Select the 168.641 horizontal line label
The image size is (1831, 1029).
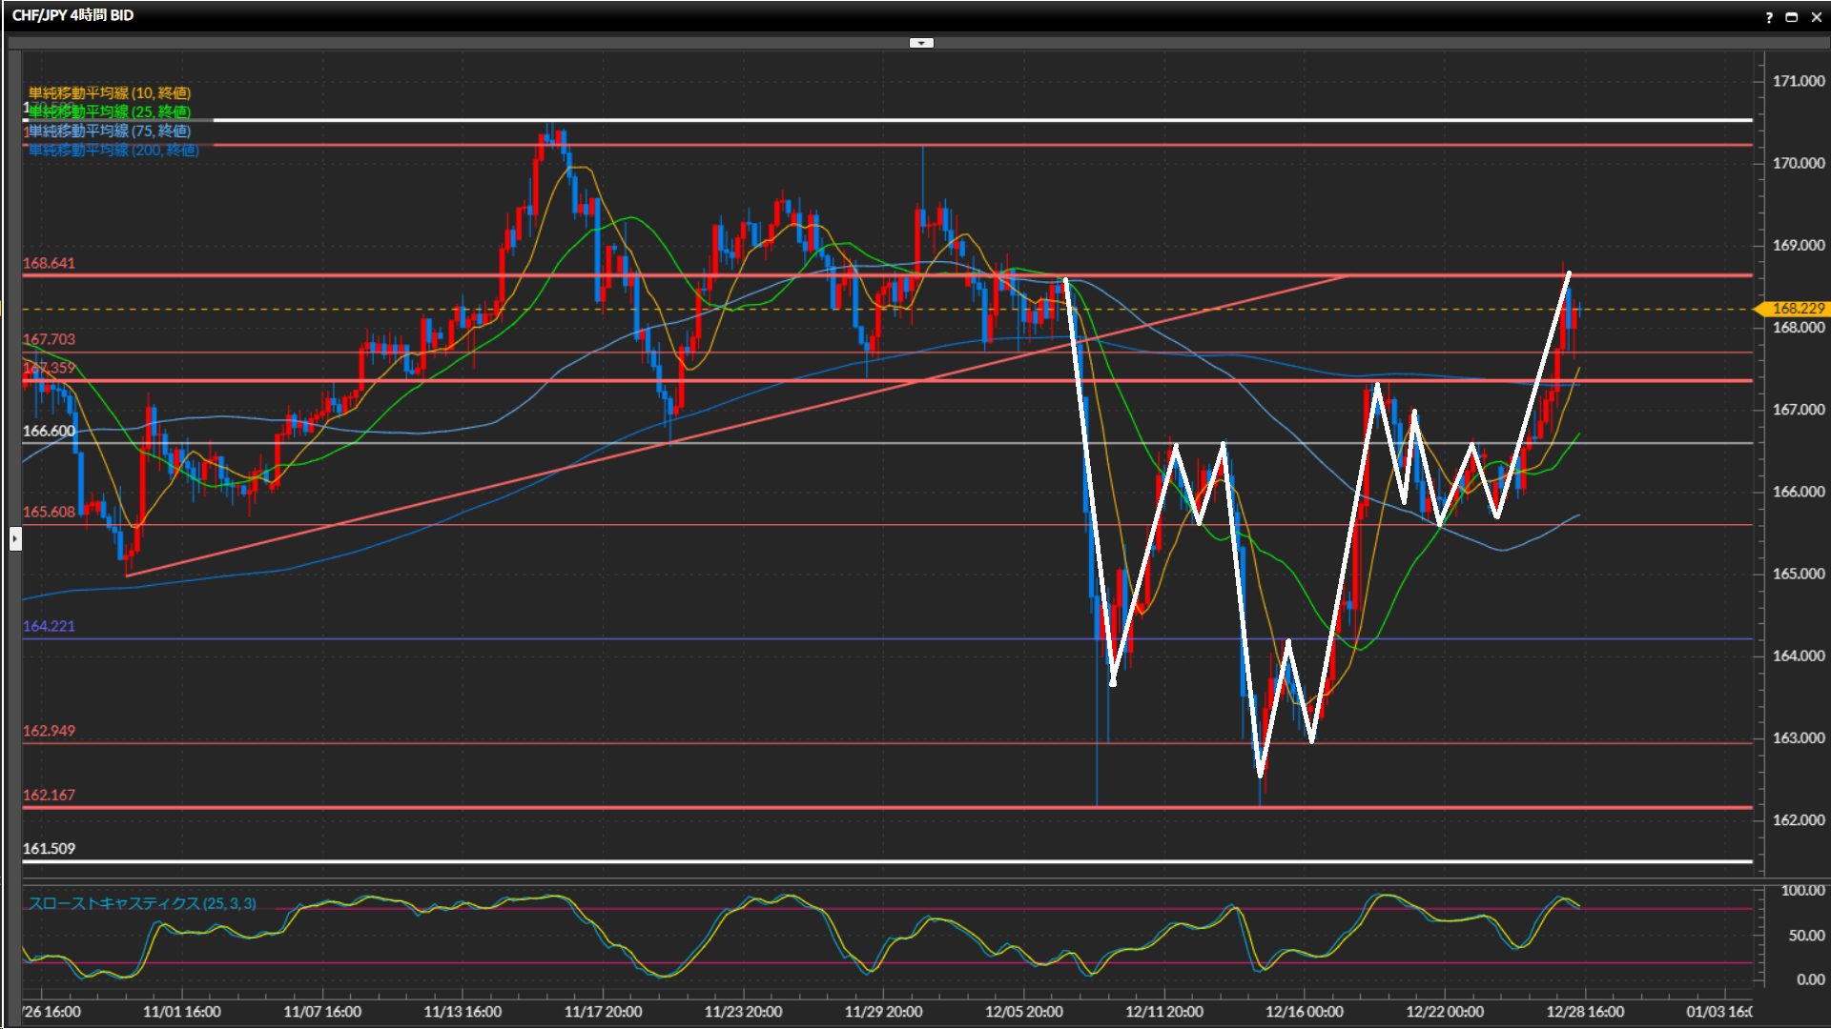point(49,263)
